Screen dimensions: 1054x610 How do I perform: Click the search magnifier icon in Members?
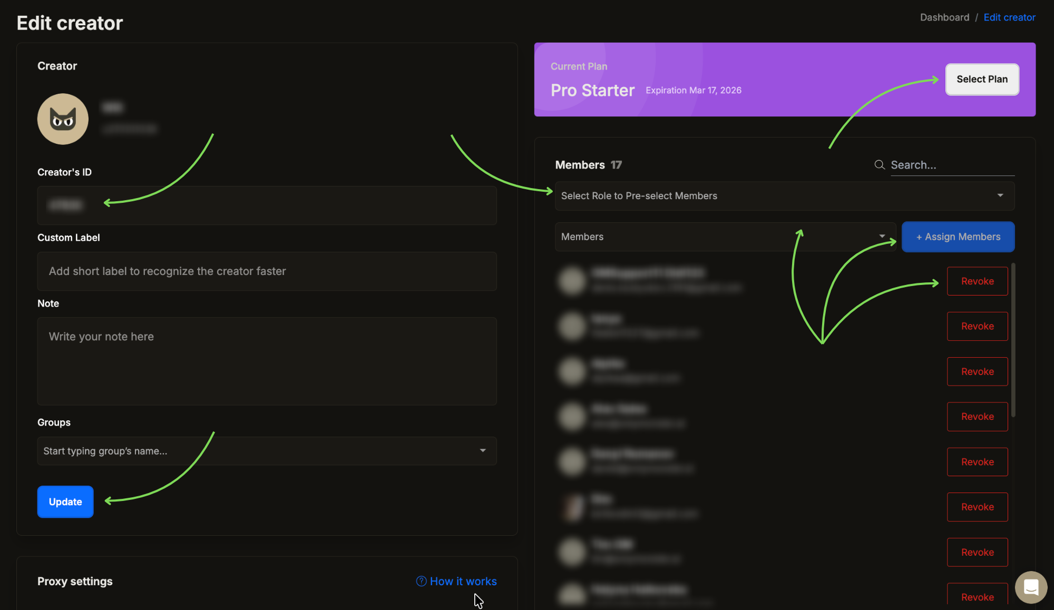tap(879, 165)
